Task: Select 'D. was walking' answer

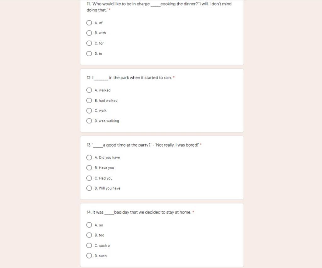Action: click(89, 121)
